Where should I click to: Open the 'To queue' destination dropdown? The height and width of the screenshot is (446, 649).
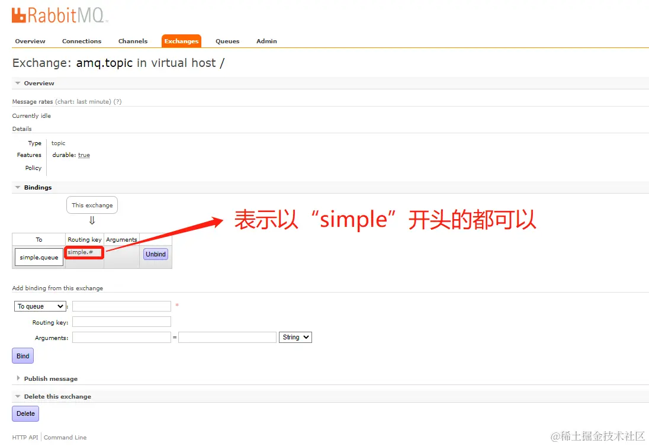pyautogui.click(x=40, y=306)
